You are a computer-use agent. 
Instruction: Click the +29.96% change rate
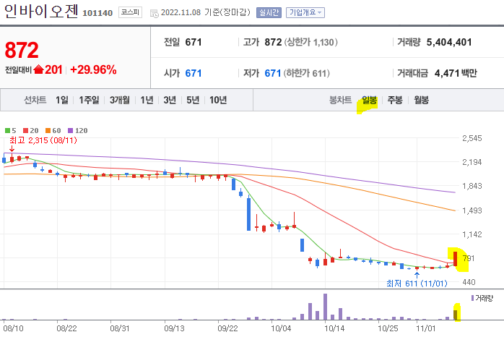(93, 69)
